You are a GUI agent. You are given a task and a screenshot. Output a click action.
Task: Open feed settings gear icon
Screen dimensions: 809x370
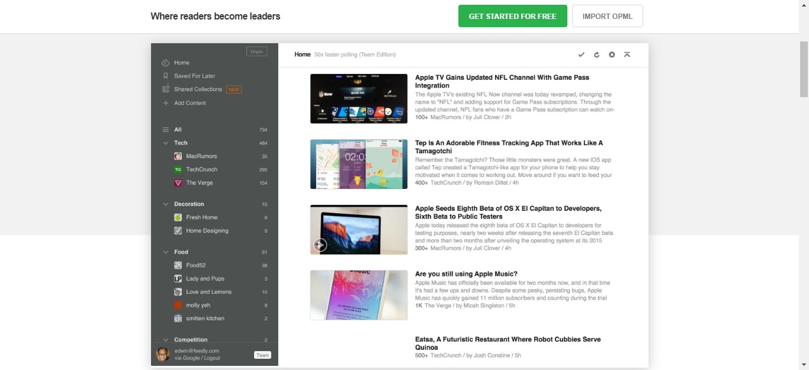(612, 54)
